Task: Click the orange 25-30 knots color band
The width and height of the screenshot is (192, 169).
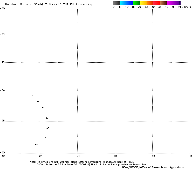Action: pyautogui.click(x=150, y=3)
